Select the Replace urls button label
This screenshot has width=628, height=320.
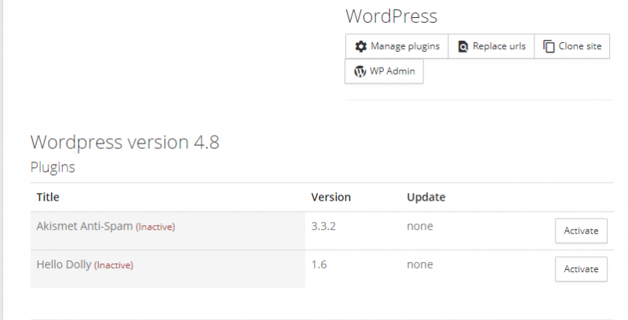click(x=499, y=46)
